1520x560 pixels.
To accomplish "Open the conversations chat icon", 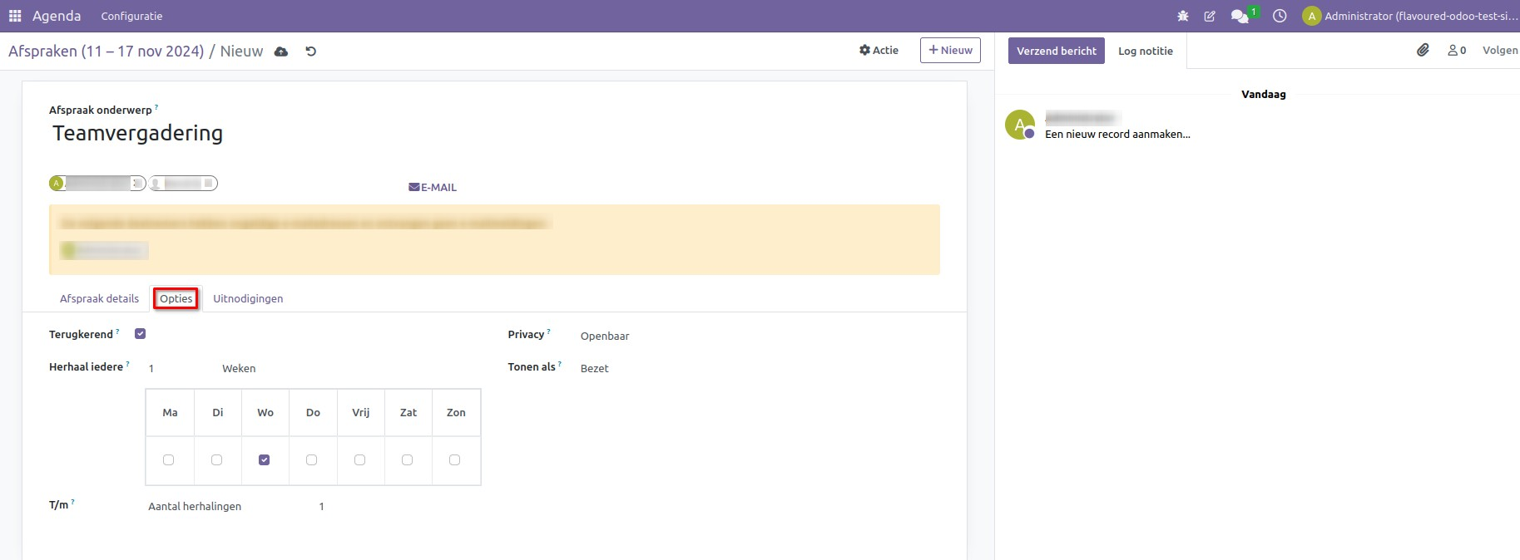I will [x=1239, y=16].
